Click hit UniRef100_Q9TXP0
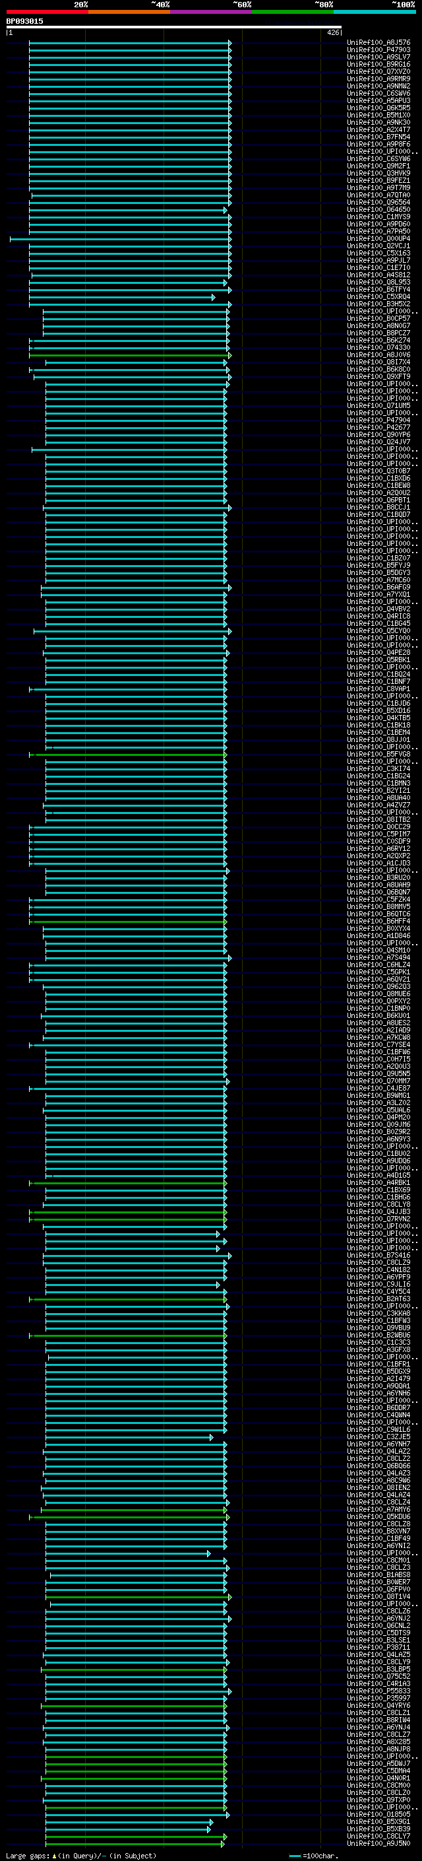 click(x=378, y=1800)
